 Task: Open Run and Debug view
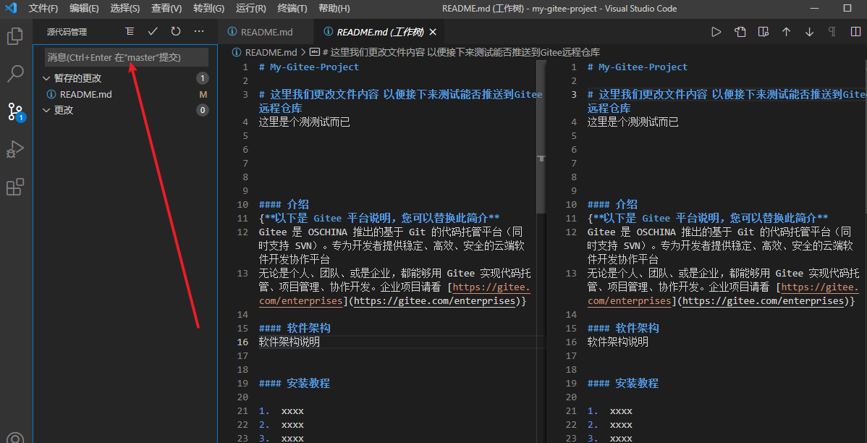15,149
